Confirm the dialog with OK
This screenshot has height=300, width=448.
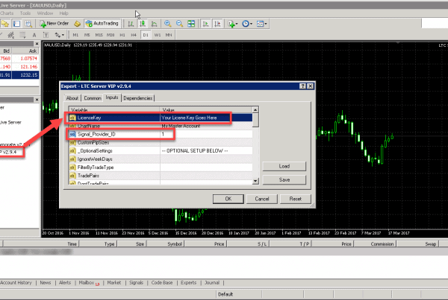pyautogui.click(x=228, y=199)
